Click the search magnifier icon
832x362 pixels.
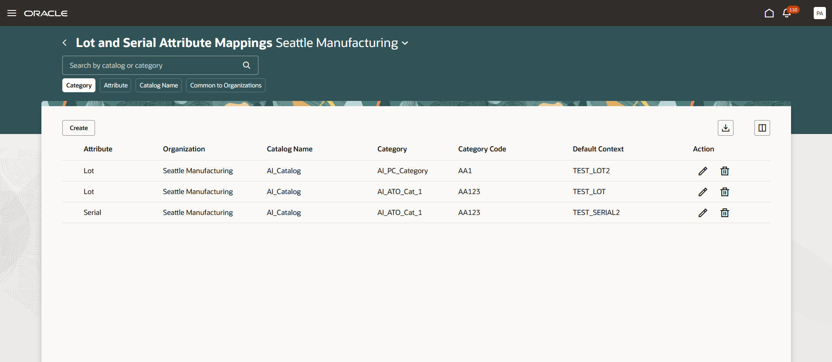247,65
